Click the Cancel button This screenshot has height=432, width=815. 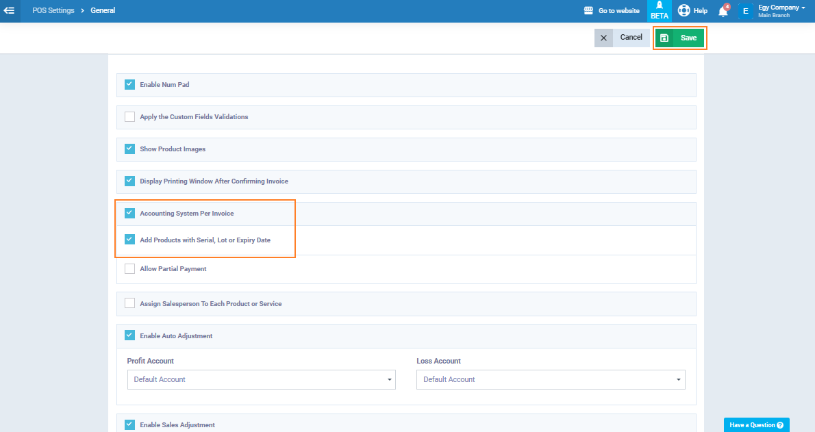631,38
